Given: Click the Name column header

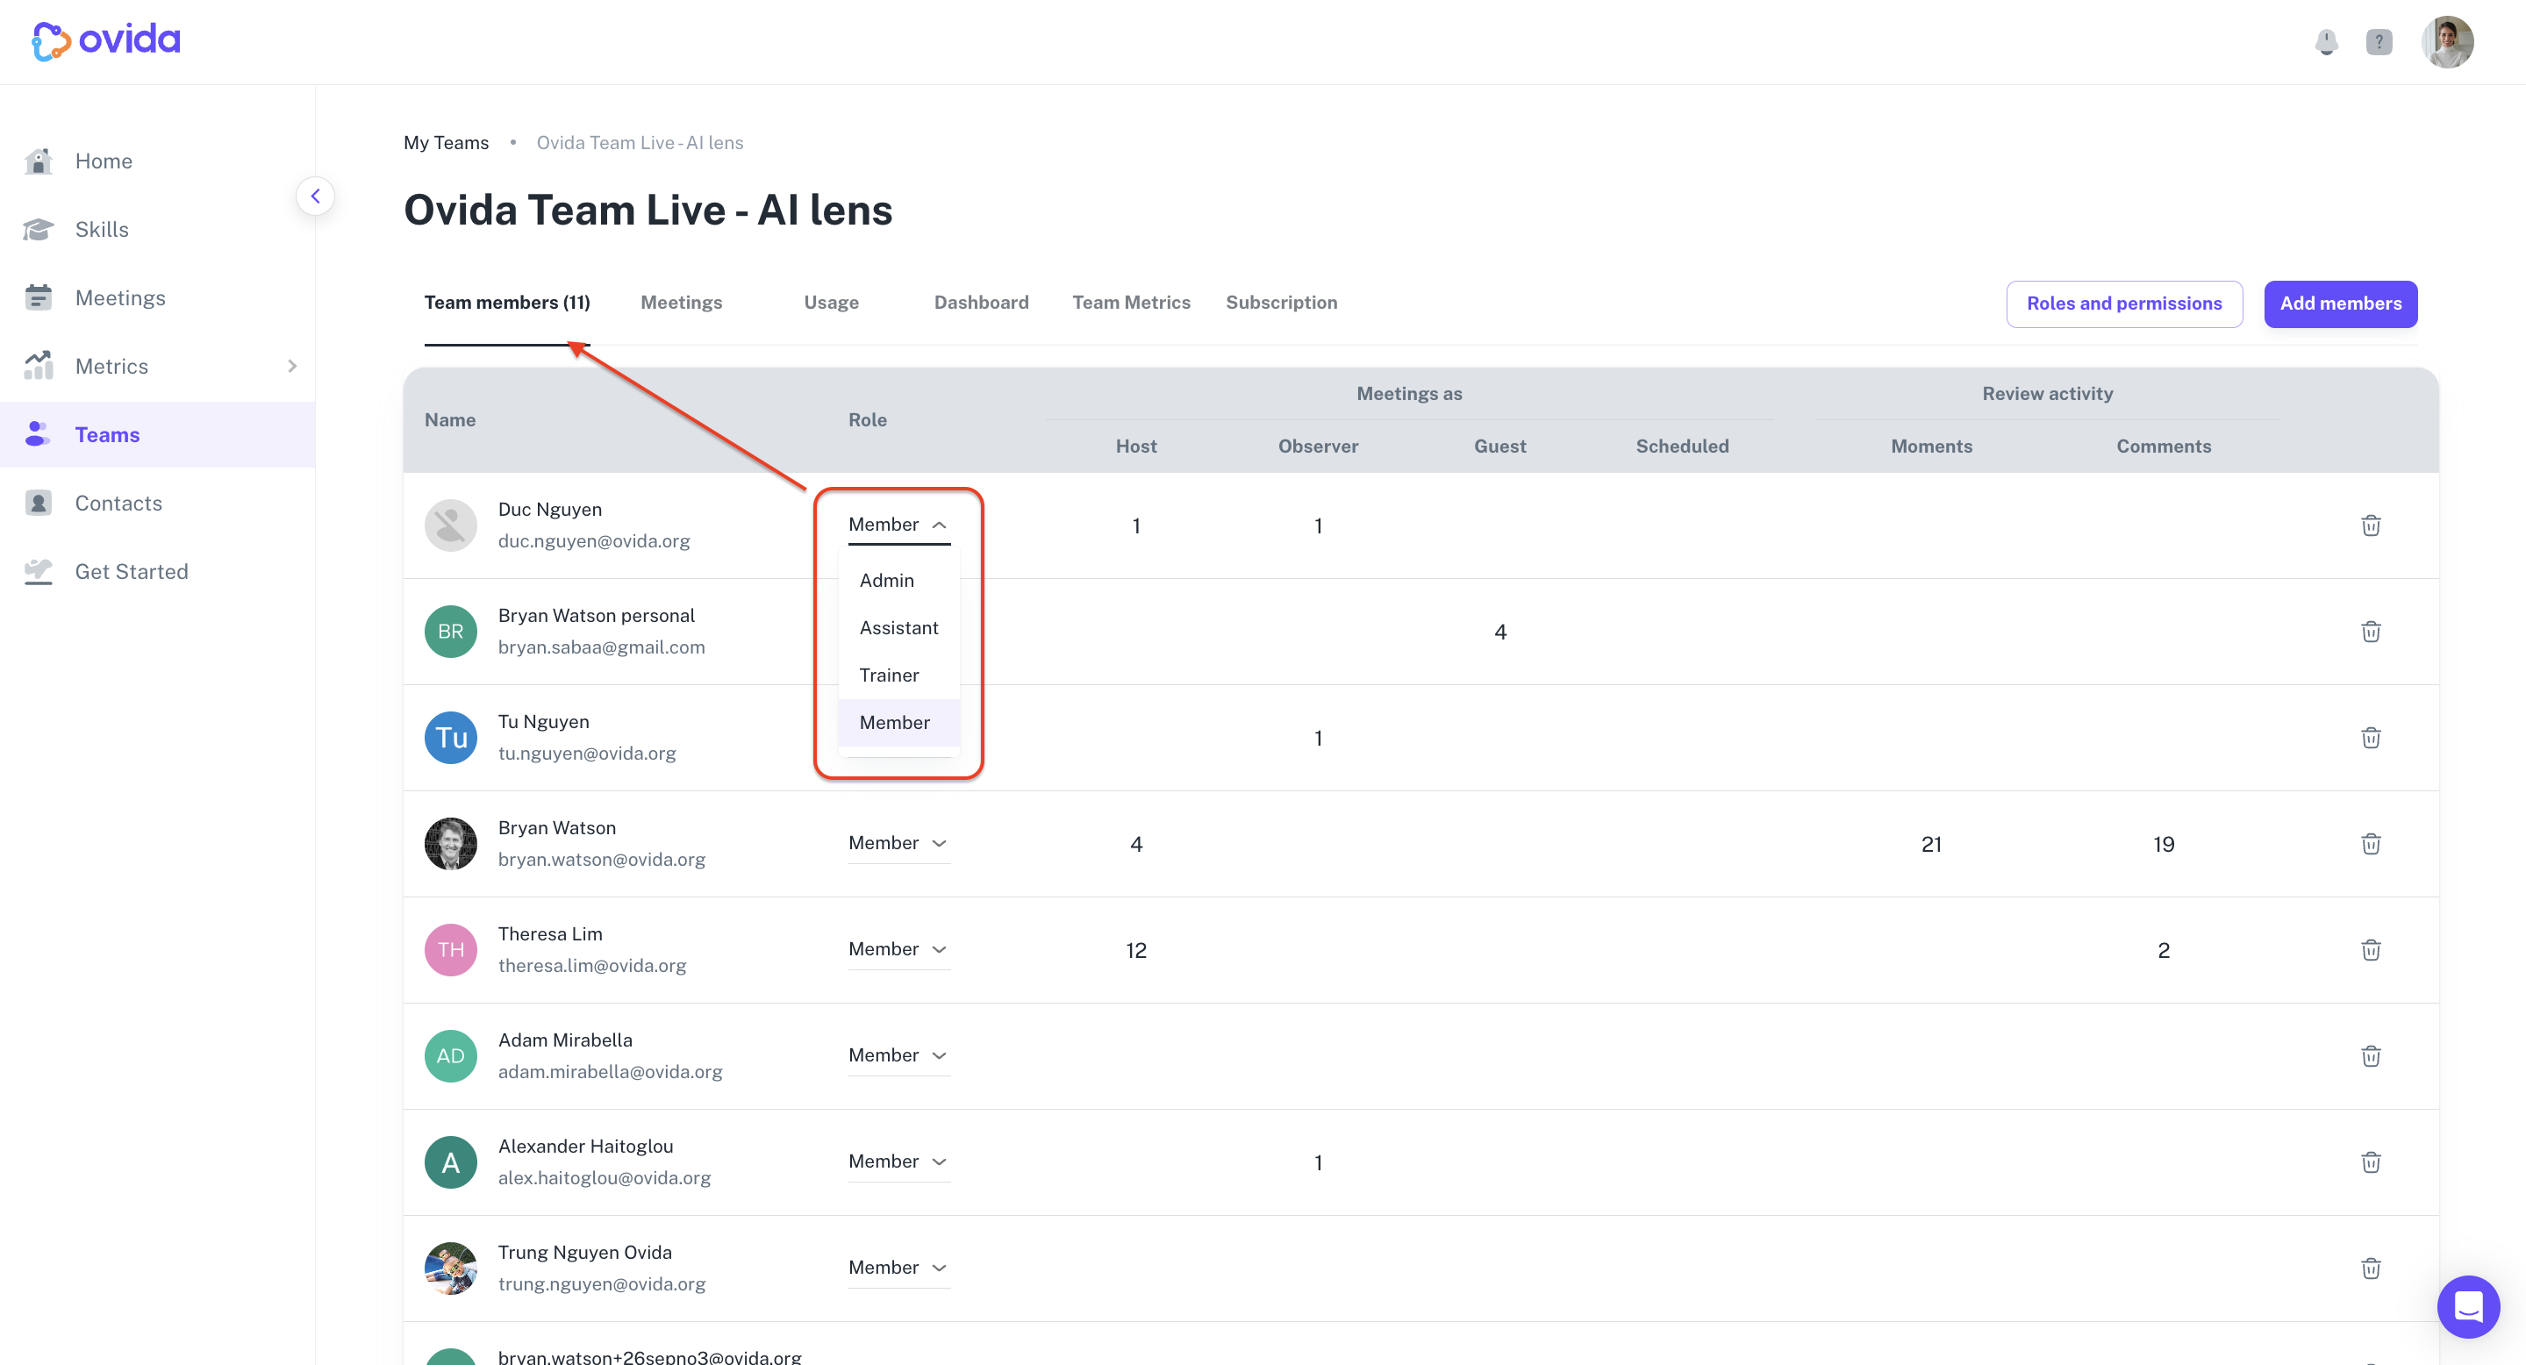Looking at the screenshot, I should 450,419.
